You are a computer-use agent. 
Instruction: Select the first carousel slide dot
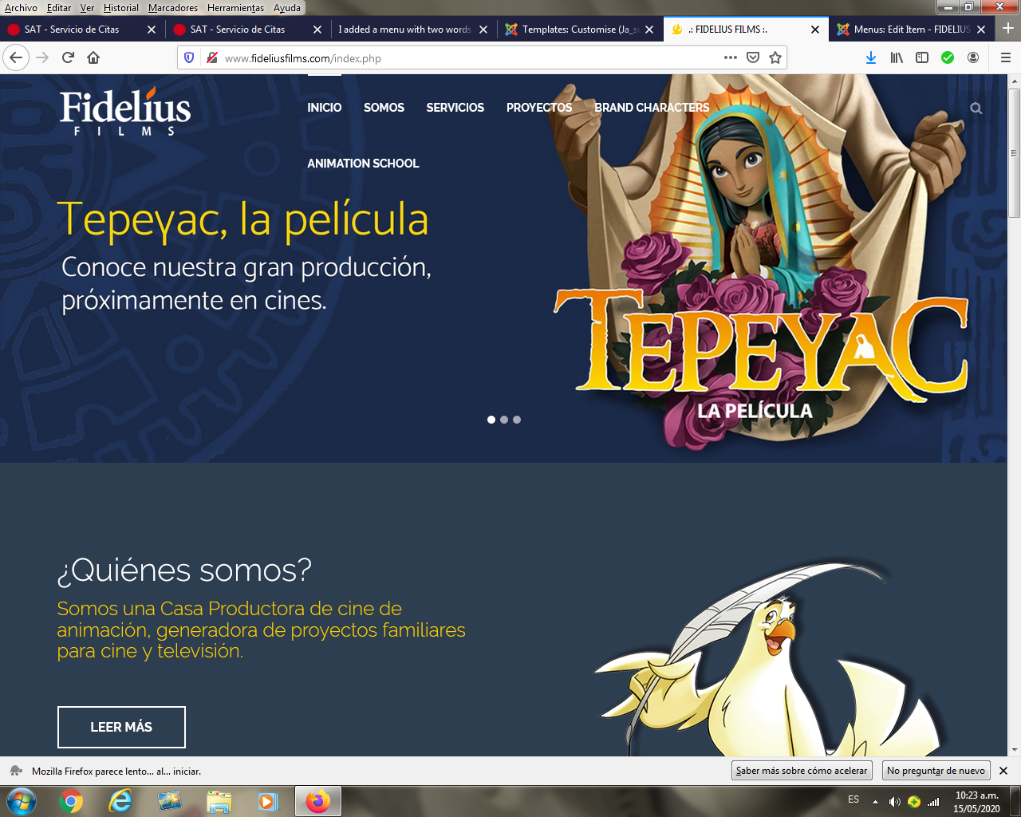(491, 420)
